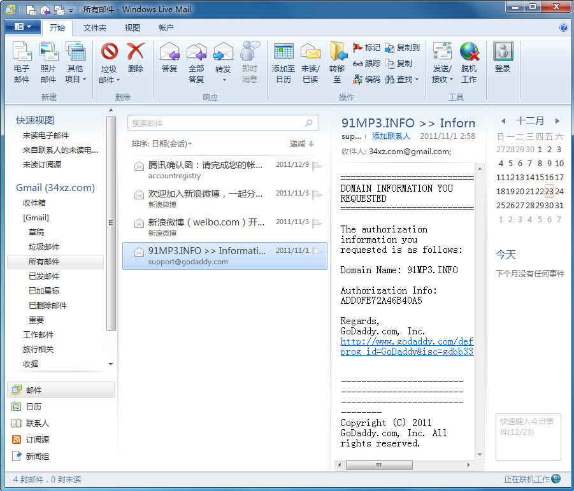Screen dimensions: 574x491
Task: Open the 垃圾邮件 dropdown arrow
Action: click(x=118, y=80)
